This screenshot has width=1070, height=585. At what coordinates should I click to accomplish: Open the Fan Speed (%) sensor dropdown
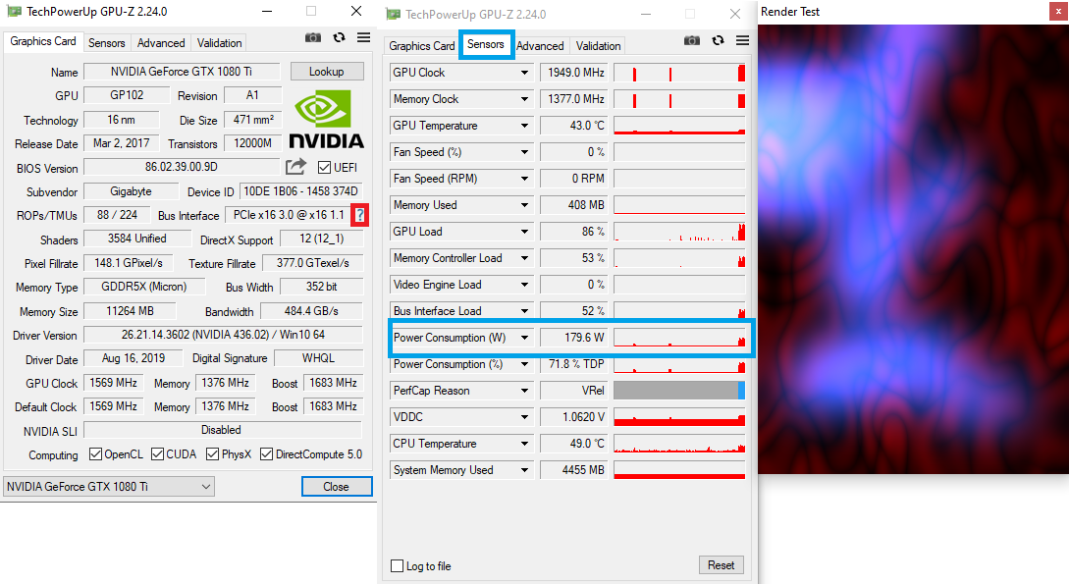[524, 152]
